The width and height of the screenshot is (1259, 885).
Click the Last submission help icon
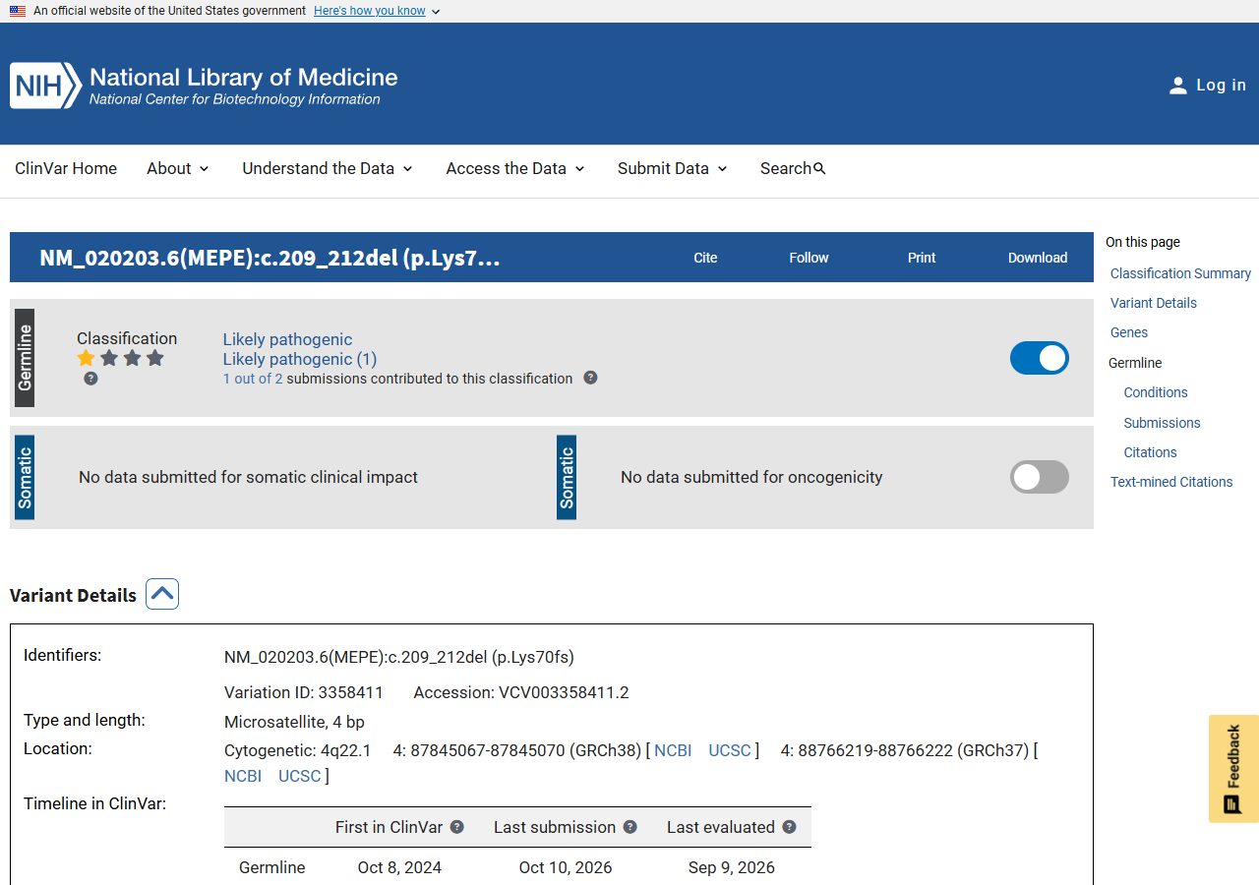click(630, 827)
